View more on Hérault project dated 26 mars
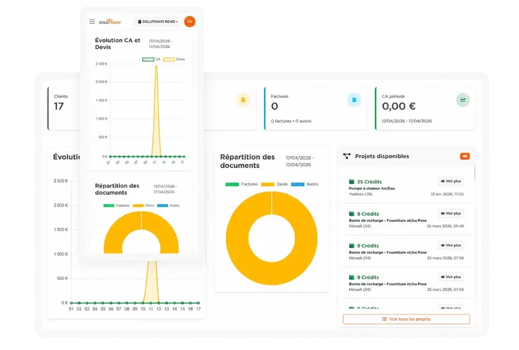 [x=451, y=213]
